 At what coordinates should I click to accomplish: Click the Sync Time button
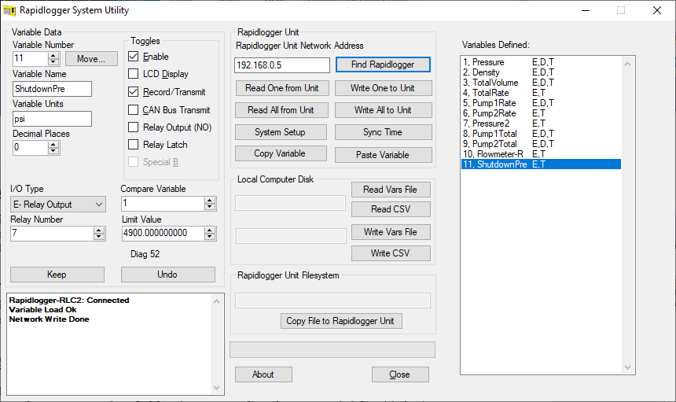click(x=384, y=132)
